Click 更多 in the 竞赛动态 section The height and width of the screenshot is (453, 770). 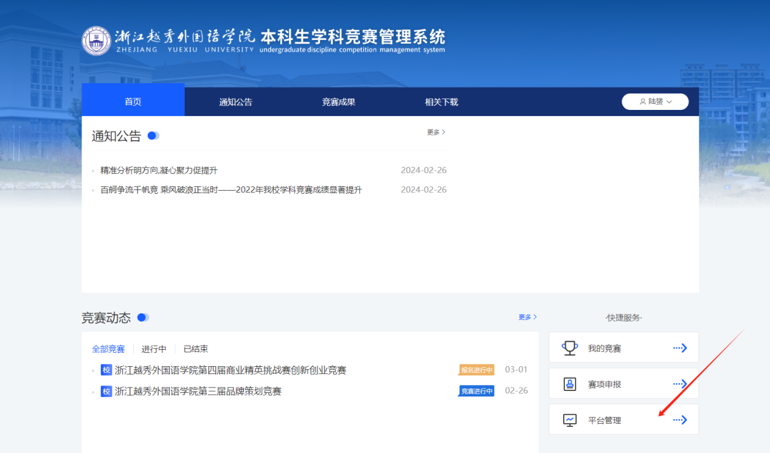click(x=527, y=317)
